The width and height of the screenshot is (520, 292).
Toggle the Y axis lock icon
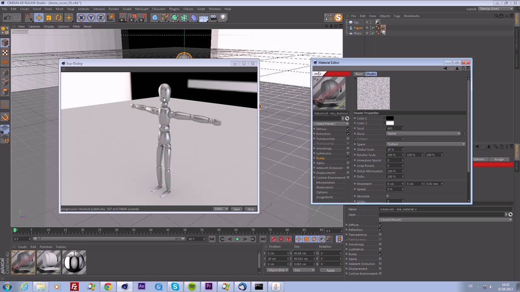[x=91, y=17]
